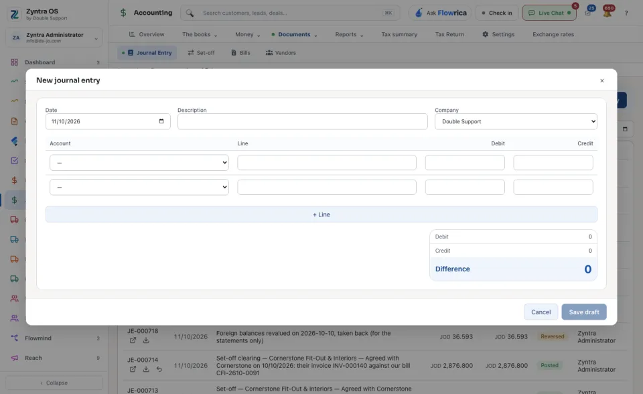The height and width of the screenshot is (394, 643).
Task: Click the first row's Debit field
Action: tap(465, 163)
